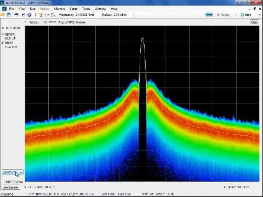
Task: Click the Real Time status bar entry
Action: coord(108,194)
